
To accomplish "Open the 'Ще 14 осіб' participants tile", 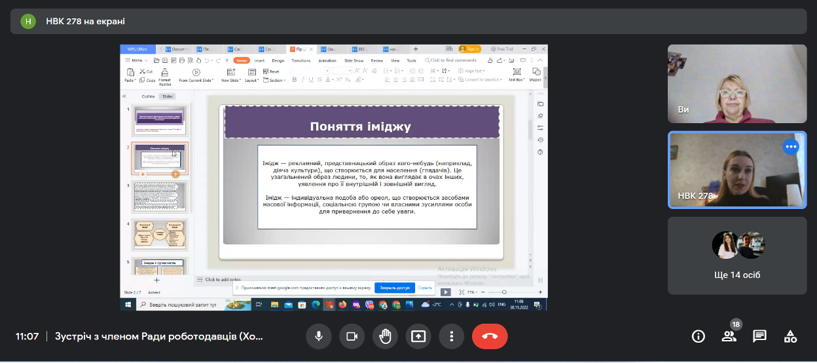I will pyautogui.click(x=737, y=256).
